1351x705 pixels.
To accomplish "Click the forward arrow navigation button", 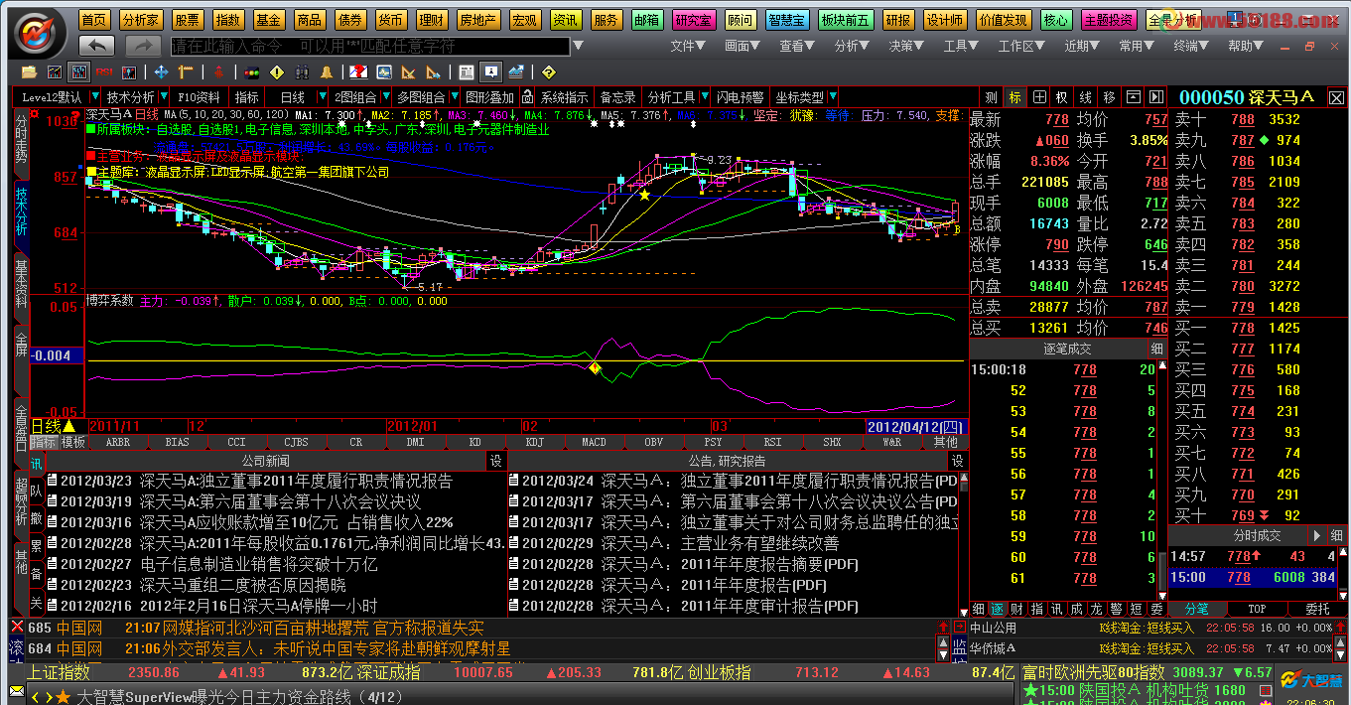I will pos(143,45).
